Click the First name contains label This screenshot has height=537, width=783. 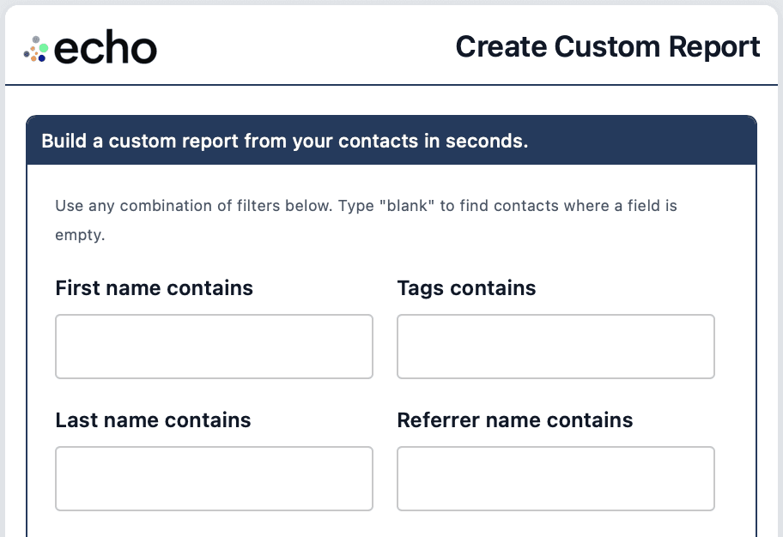154,288
